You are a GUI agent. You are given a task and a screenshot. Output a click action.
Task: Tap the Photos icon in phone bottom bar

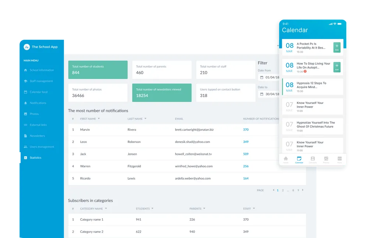pos(326,159)
